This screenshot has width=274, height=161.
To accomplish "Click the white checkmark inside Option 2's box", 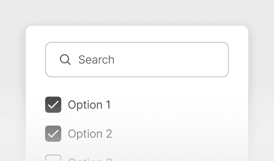I will pos(53,134).
